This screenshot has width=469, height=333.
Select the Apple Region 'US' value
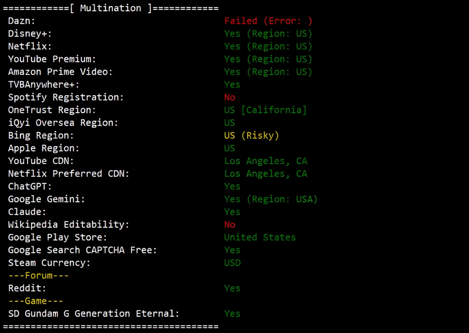click(x=229, y=148)
